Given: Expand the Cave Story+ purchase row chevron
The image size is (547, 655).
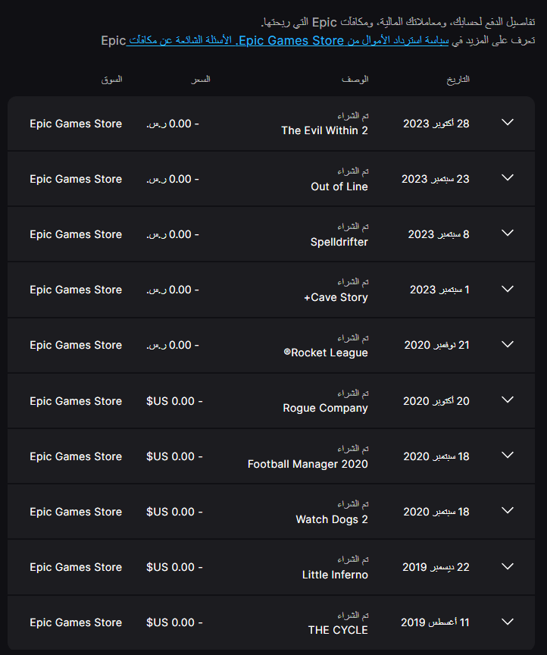Looking at the screenshot, I should click(508, 289).
